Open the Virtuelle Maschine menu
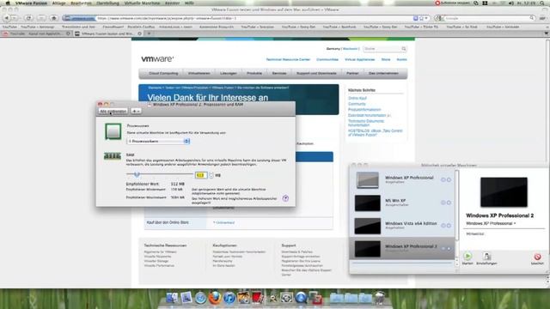This screenshot has width=550, height=309. pyautogui.click(x=142, y=3)
